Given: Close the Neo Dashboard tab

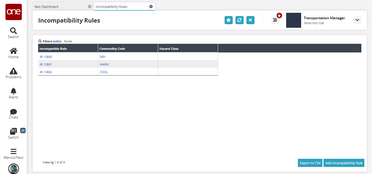Looking at the screenshot, I should click(x=90, y=7).
